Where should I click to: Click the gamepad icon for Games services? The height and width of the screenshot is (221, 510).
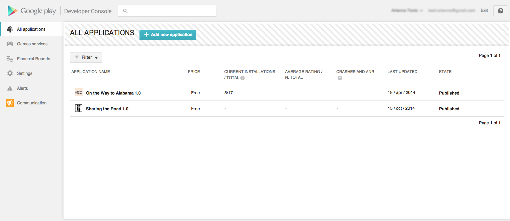[x=10, y=44]
